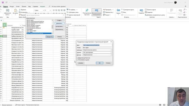189x106 pixels.
Task: Click the Проверить icon in ribbon
Action: (104, 10)
